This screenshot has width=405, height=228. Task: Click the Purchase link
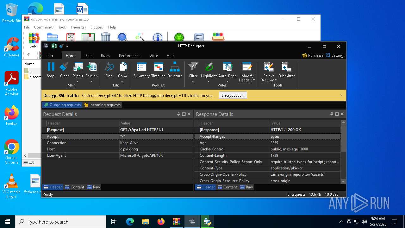coord(313,55)
